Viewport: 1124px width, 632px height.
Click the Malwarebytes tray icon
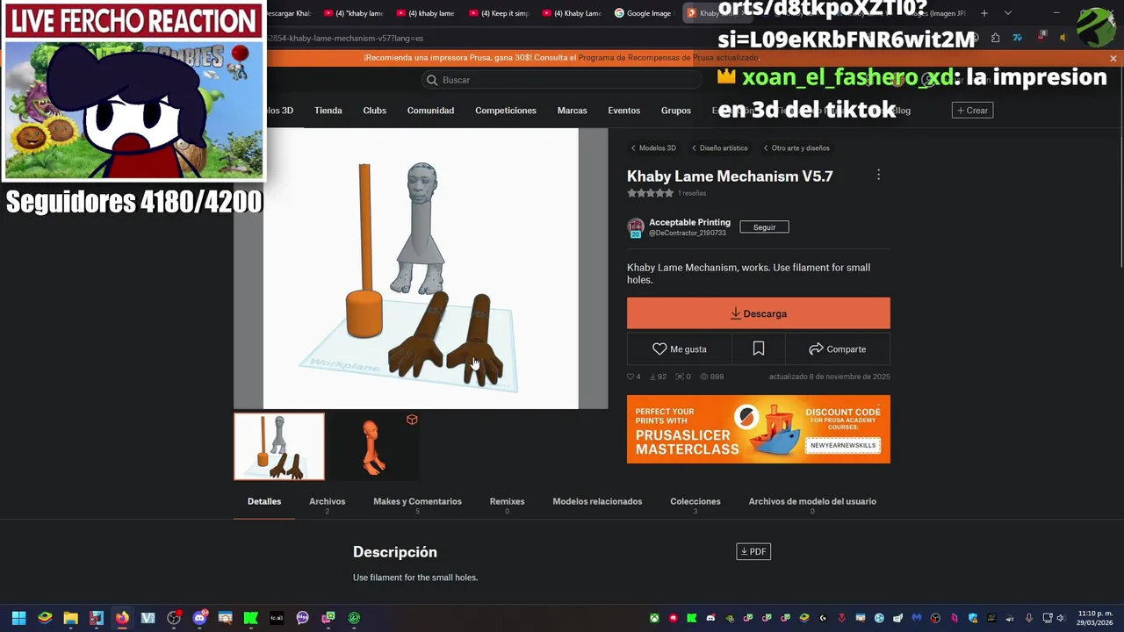917,618
